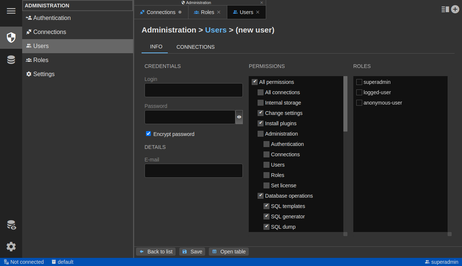
Task: Uncheck the SQL templates permission
Action: (x=266, y=206)
